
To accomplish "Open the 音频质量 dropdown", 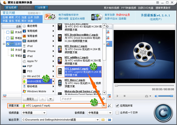I will pyautogui.click(x=100, y=113).
